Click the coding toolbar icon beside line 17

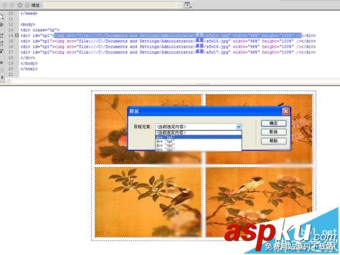tap(2, 51)
